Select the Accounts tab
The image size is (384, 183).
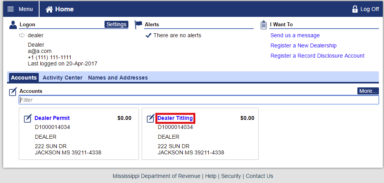(24, 78)
